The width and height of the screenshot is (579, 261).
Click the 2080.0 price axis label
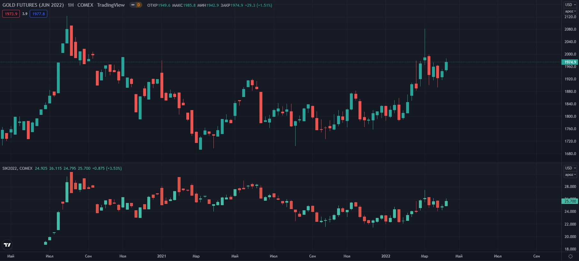570,29
